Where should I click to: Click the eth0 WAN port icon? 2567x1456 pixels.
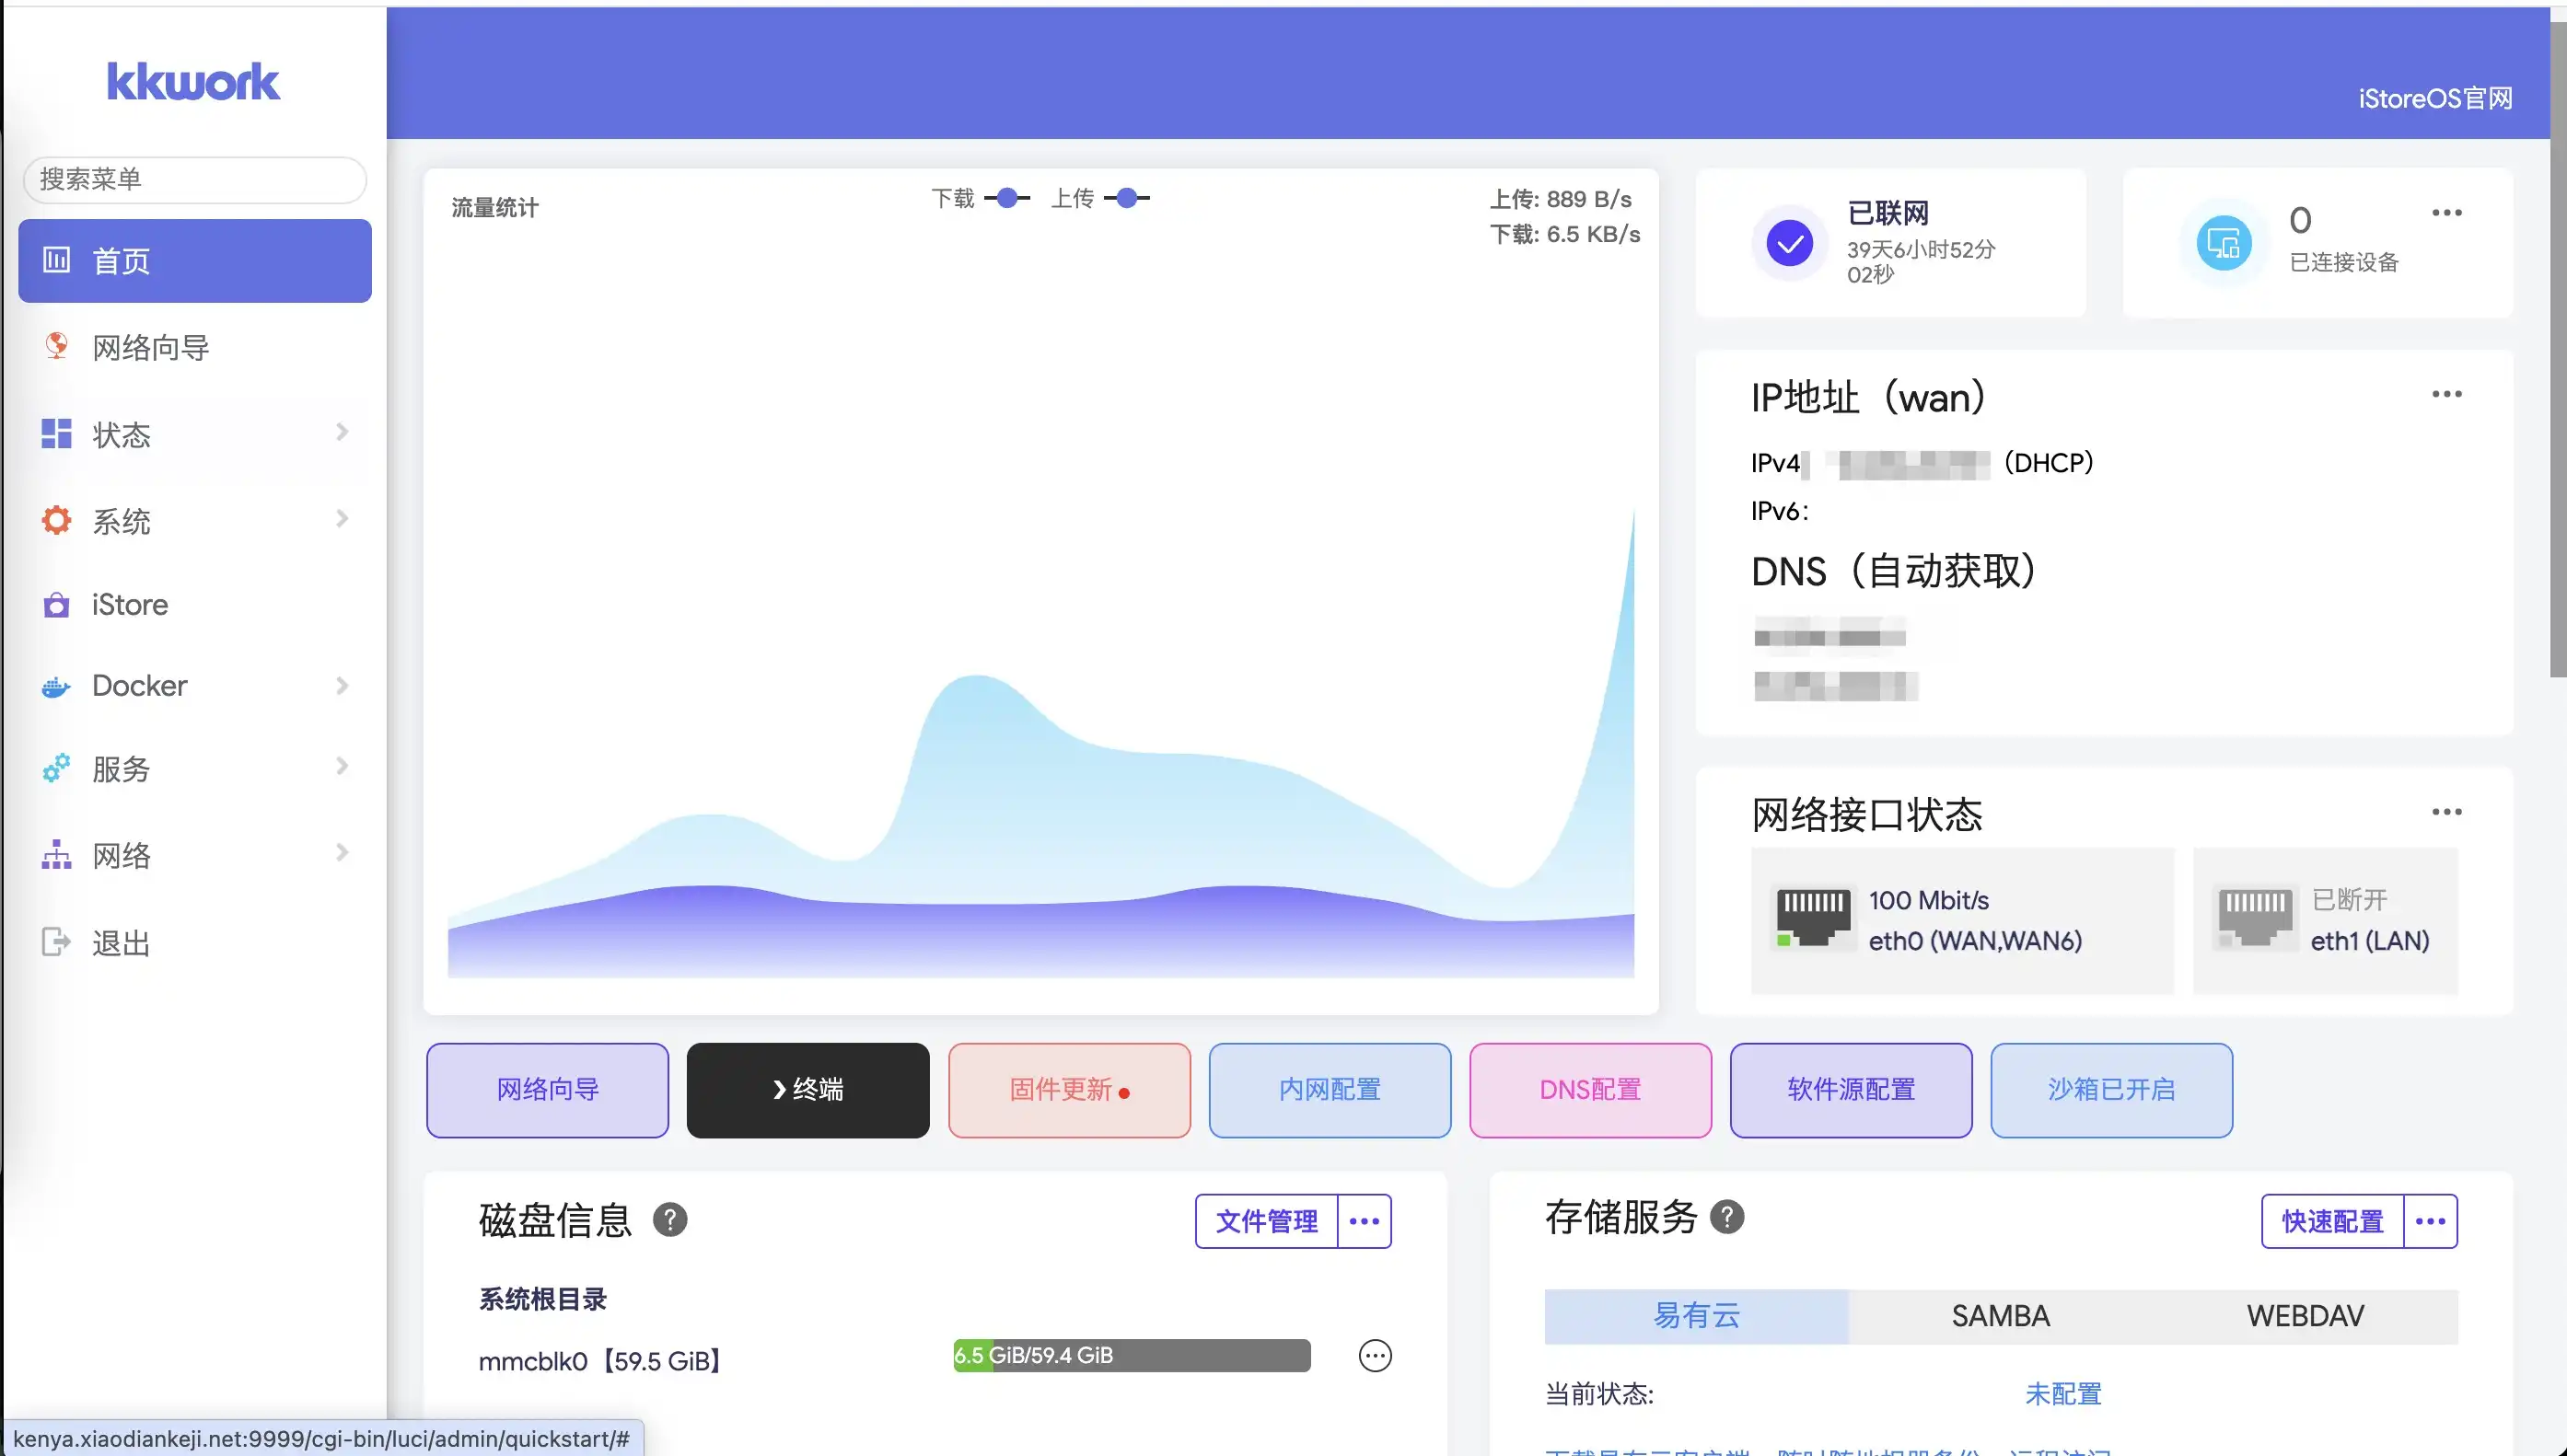coord(1813,916)
